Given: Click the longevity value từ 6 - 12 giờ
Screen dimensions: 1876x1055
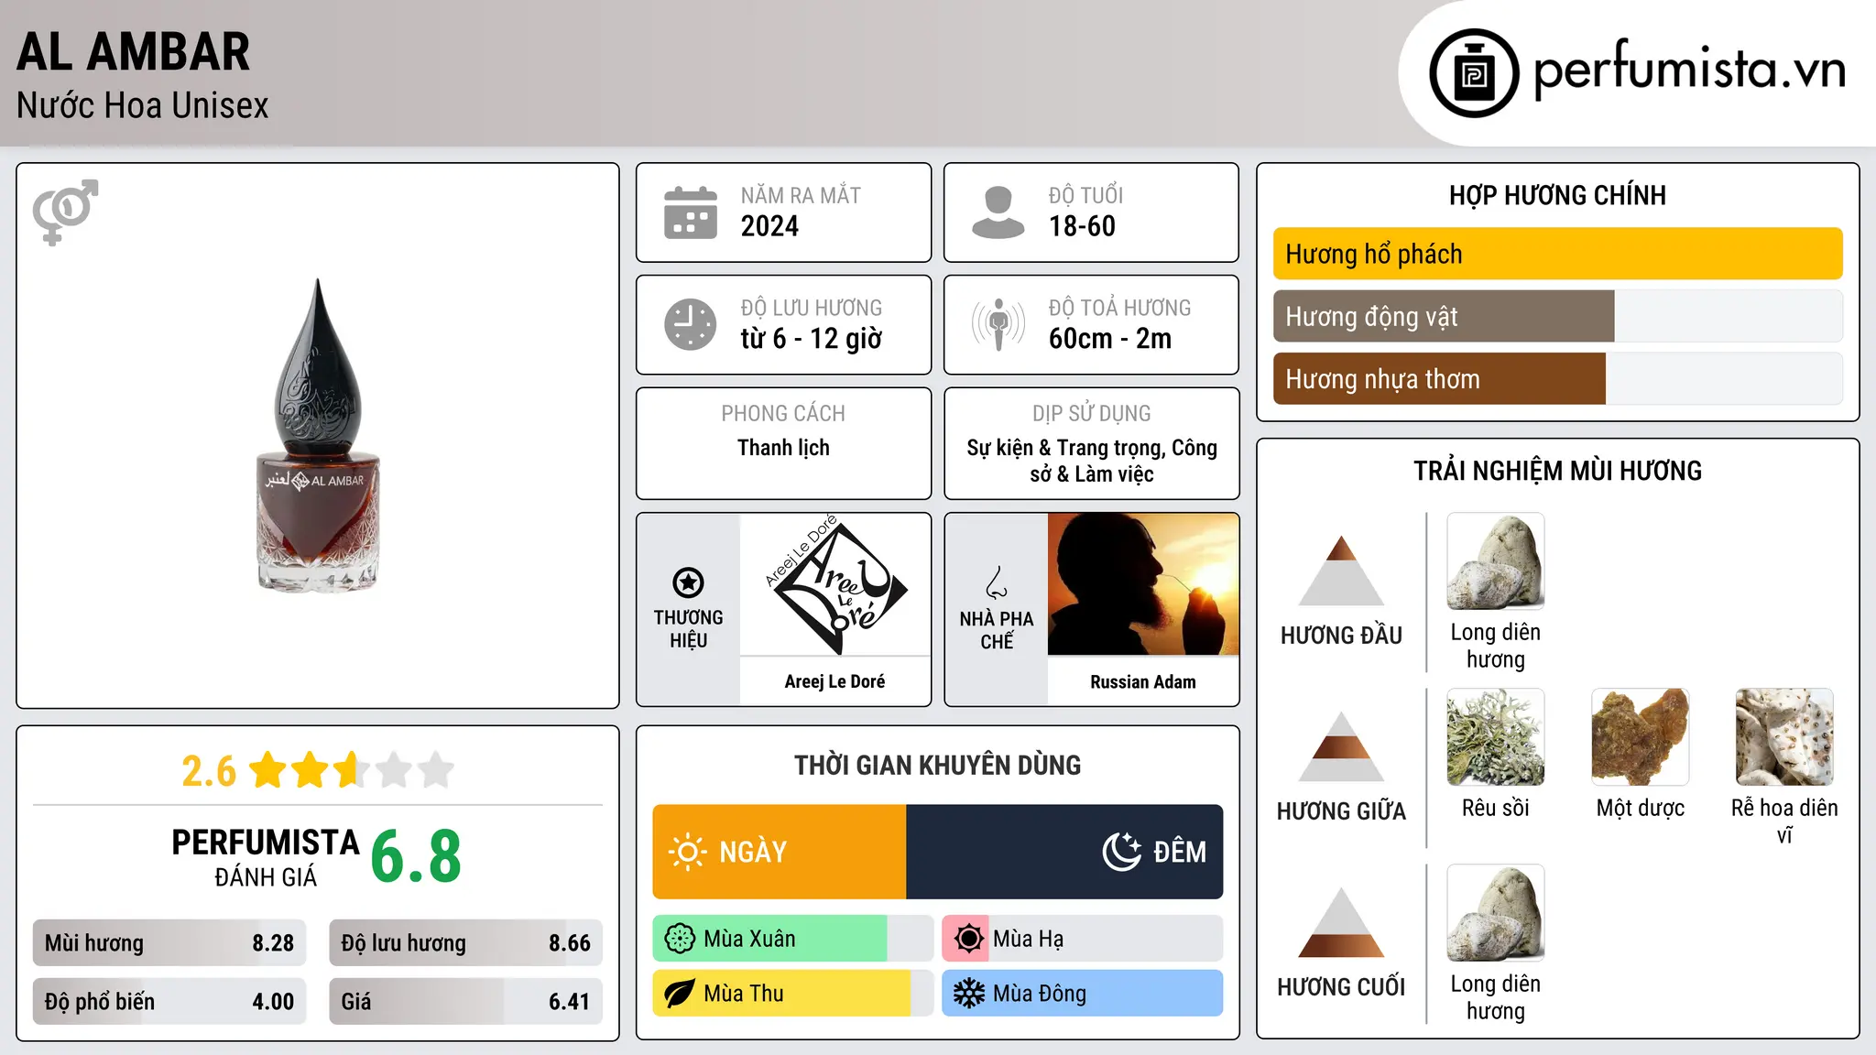Looking at the screenshot, I should pyautogui.click(x=812, y=339).
